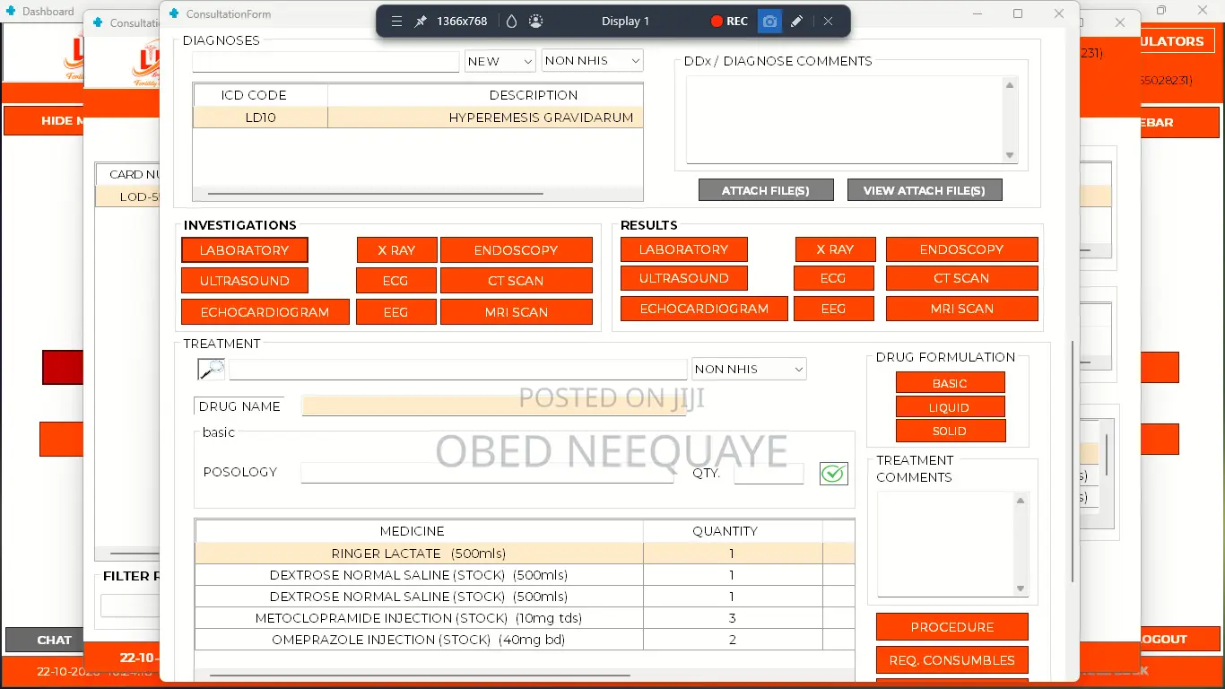
Task: Open EEG under Results
Action: pyautogui.click(x=833, y=309)
